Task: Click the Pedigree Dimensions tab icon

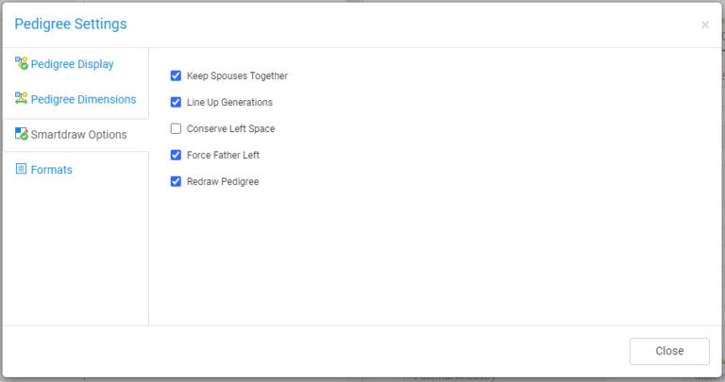Action: [x=21, y=99]
